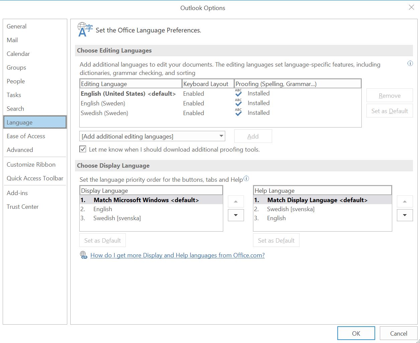420x343 pixels.
Task: Click the globe link icon beside Office.com help link
Action: pos(84,255)
